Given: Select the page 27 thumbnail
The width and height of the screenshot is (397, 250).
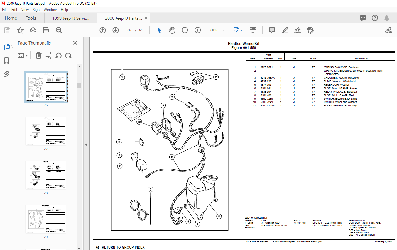Looking at the screenshot, I should (46, 131).
